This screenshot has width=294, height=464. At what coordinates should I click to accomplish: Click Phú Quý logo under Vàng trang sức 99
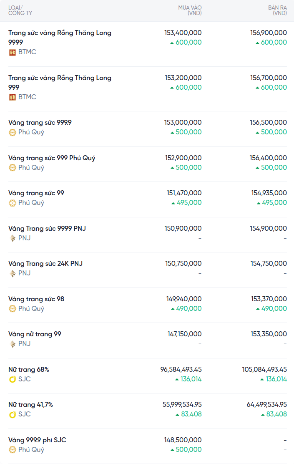[13, 203]
